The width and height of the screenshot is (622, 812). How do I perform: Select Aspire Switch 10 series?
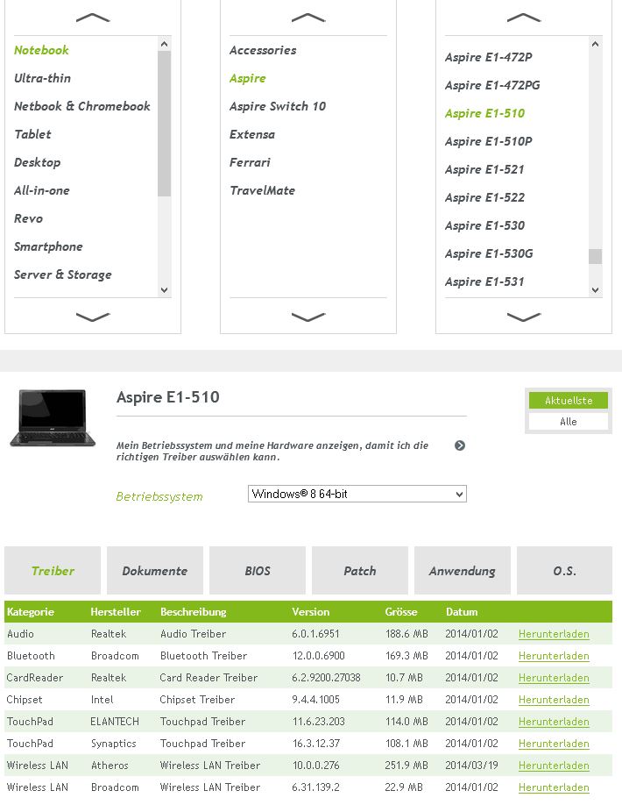(x=278, y=106)
